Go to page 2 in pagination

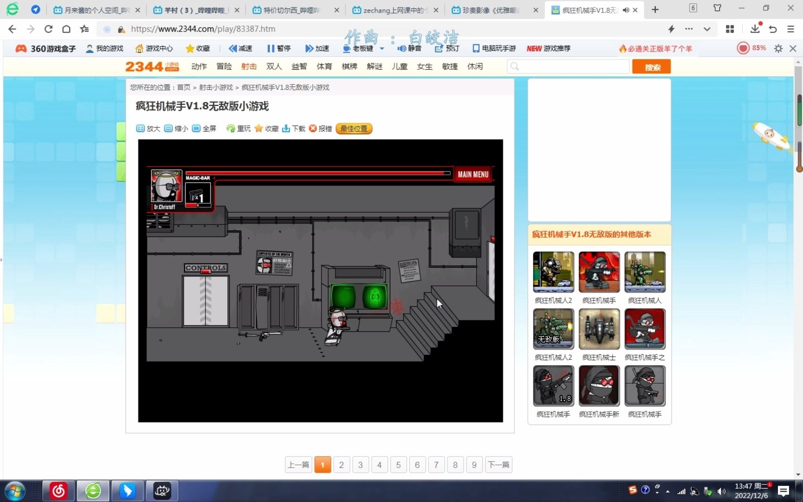[342, 465]
